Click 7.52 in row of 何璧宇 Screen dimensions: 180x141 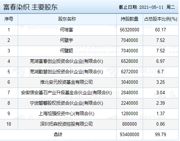(x=161, y=40)
